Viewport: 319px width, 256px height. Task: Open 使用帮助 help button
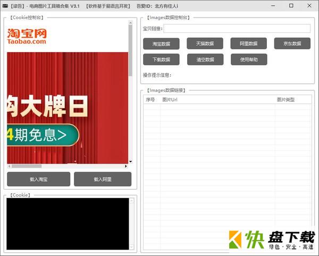249,59
